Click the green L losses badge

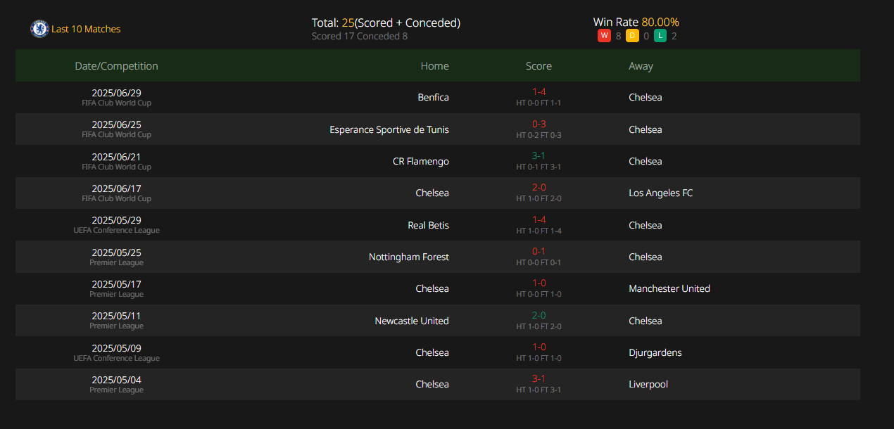tap(660, 36)
